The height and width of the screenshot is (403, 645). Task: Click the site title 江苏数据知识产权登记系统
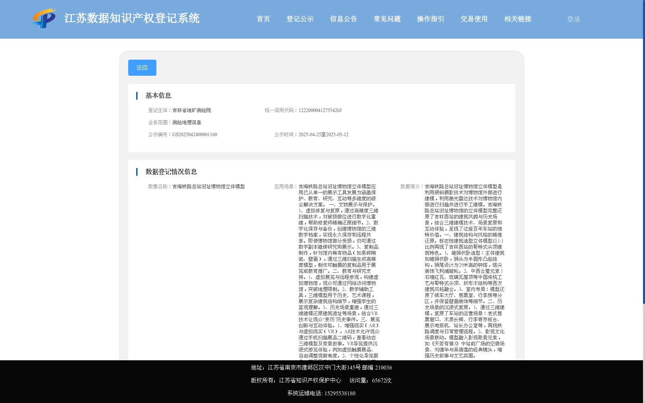tap(132, 19)
